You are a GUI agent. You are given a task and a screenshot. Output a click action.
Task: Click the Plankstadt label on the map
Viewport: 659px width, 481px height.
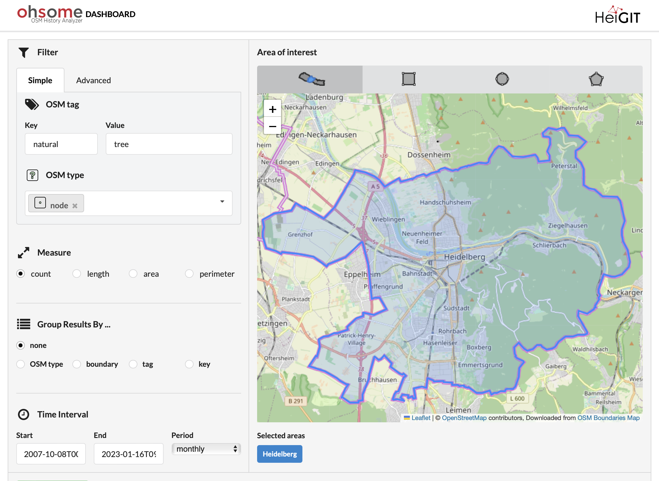point(296,299)
